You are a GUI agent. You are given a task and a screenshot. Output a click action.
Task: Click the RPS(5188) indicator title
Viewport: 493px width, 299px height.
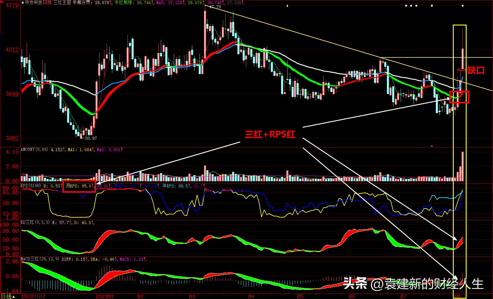click(x=30, y=186)
